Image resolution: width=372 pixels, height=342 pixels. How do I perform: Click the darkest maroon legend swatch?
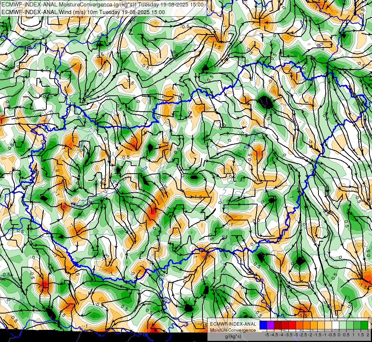tap(278, 325)
